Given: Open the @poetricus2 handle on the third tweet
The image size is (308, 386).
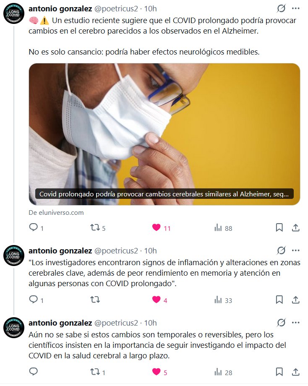Looking at the screenshot, I should point(116,323).
